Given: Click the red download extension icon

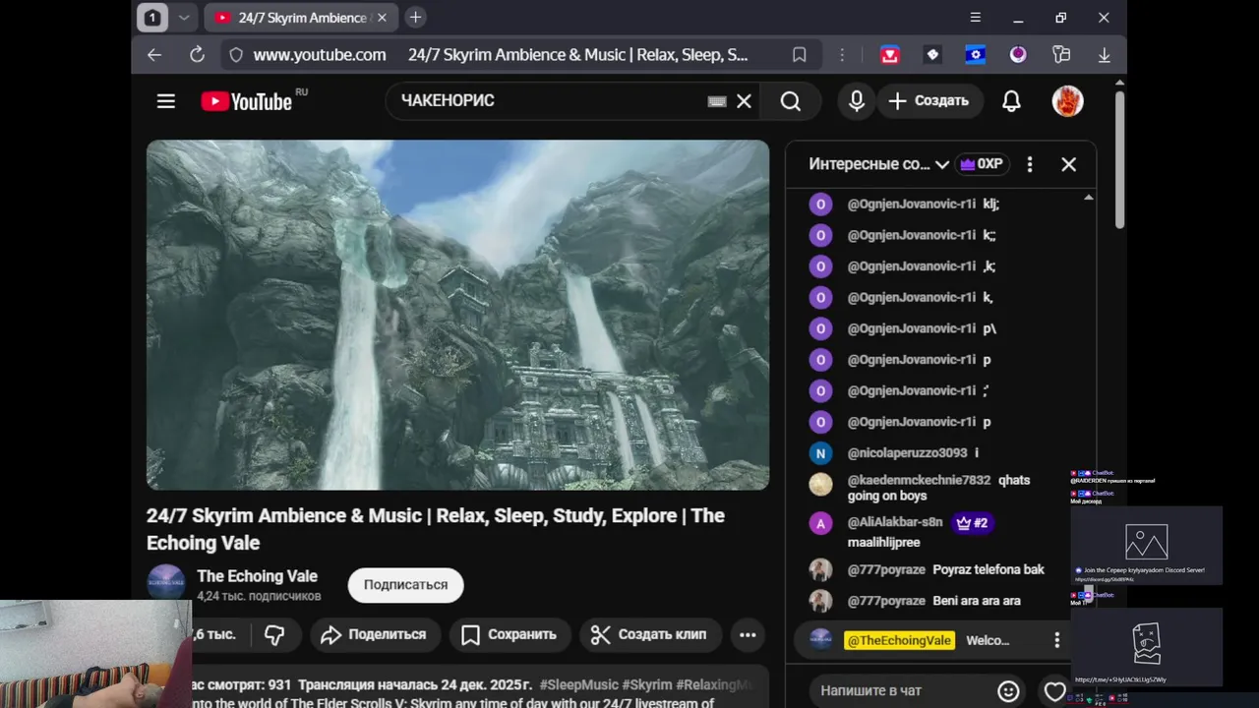Looking at the screenshot, I should click(x=890, y=55).
